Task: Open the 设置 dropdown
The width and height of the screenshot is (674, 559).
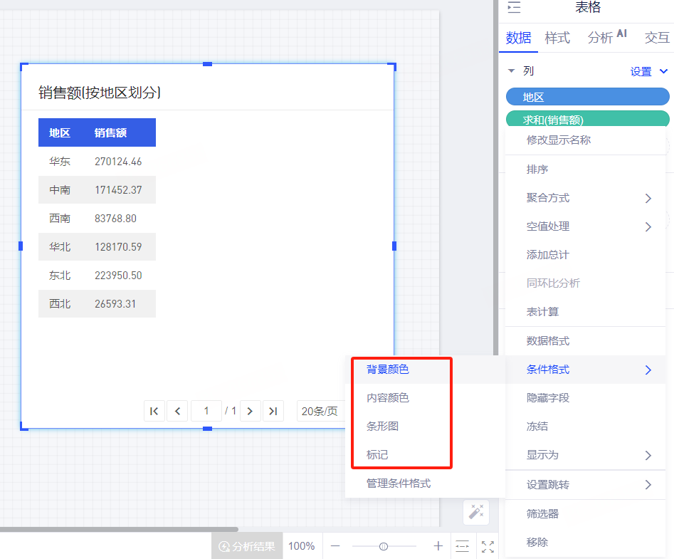Action: (x=648, y=71)
